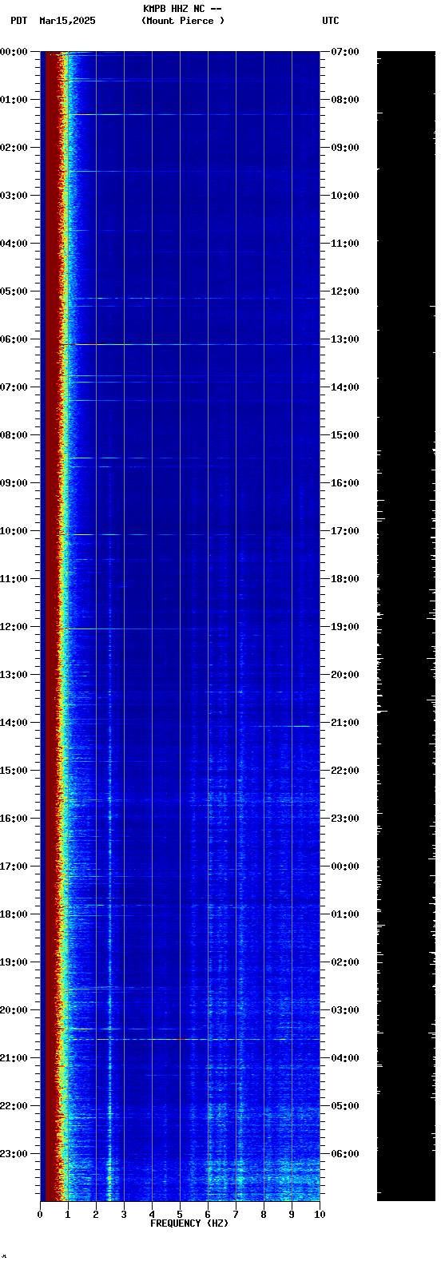Click the 07:00 UTC label on the right axis
Image resolution: width=441 pixels, height=1265 pixels.
[x=345, y=52]
